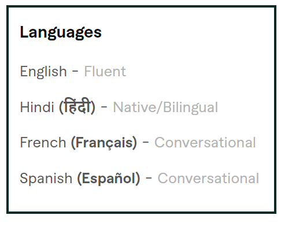Select the French language label
Viewport: 281px width, 230px height.
tap(43, 143)
